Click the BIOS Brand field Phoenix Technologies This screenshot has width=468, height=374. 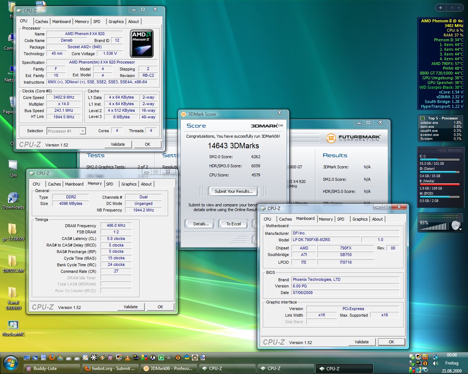click(346, 279)
